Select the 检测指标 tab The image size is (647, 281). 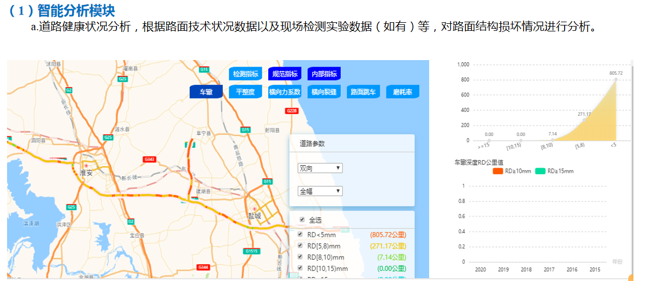pos(245,74)
